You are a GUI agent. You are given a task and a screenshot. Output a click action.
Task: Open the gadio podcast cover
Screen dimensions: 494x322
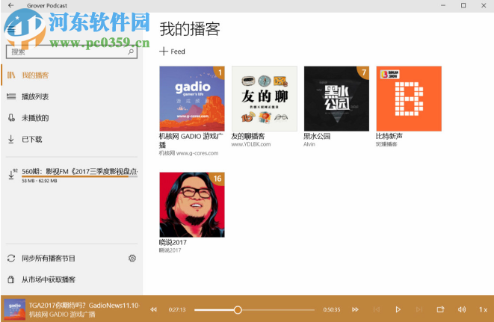[x=192, y=99]
